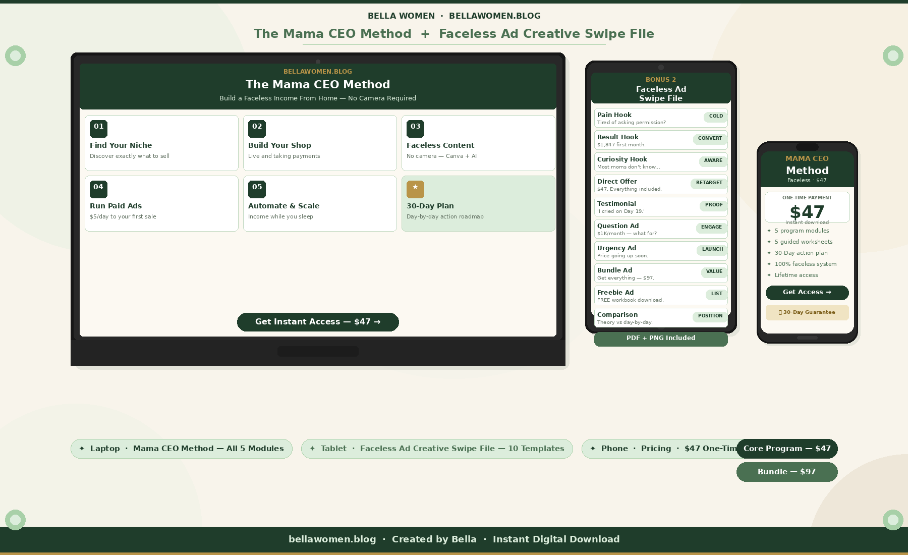
Task: Click the RETARGET tag on Direct Offer
Action: [709, 183]
